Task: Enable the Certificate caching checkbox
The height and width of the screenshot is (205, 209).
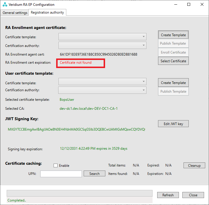Action: [56, 166]
